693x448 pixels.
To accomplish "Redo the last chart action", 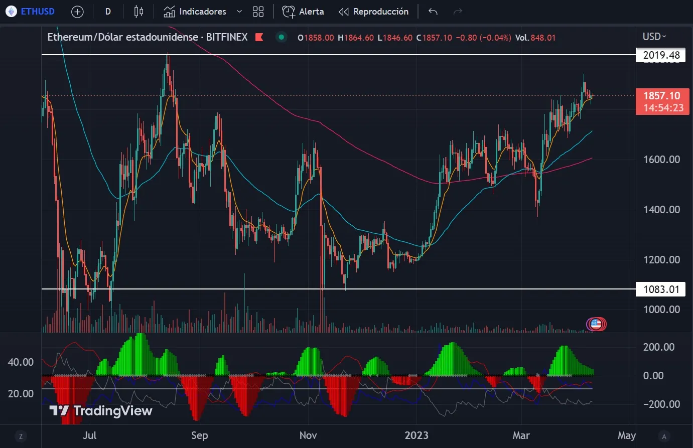I will [457, 12].
